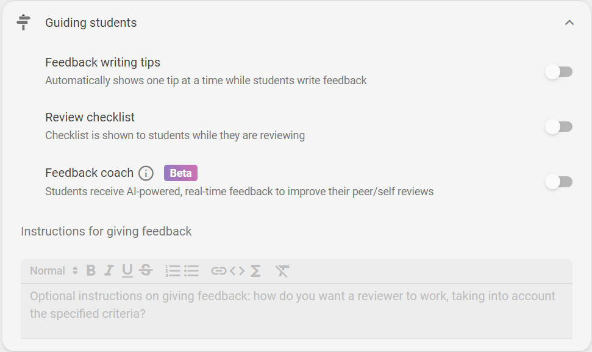This screenshot has height=352, width=592.
Task: Apply italic formatting in editor toolbar
Action: [109, 271]
